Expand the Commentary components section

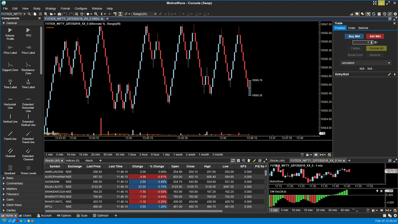(x=21, y=183)
